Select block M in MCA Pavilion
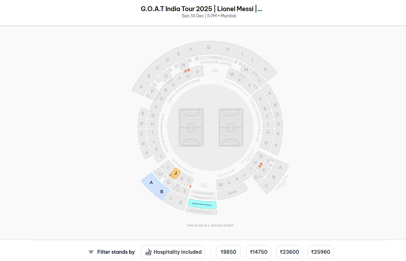 coord(220,185)
